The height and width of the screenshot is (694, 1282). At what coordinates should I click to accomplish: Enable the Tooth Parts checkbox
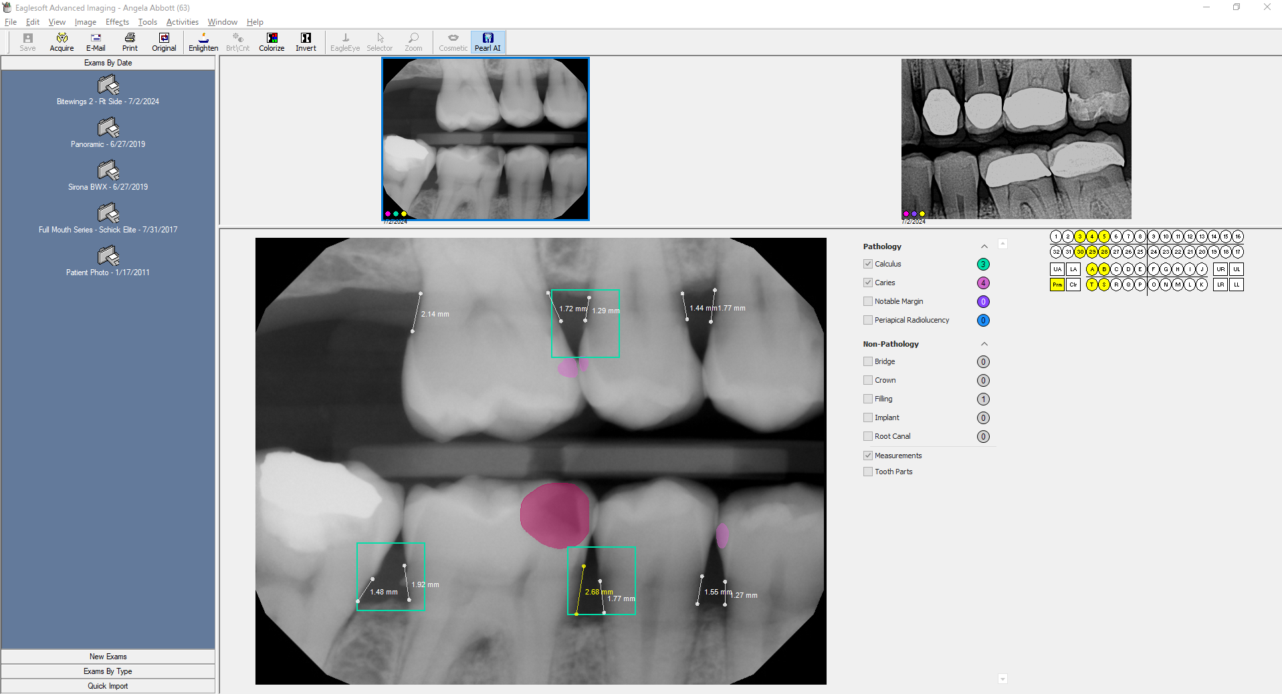(868, 472)
